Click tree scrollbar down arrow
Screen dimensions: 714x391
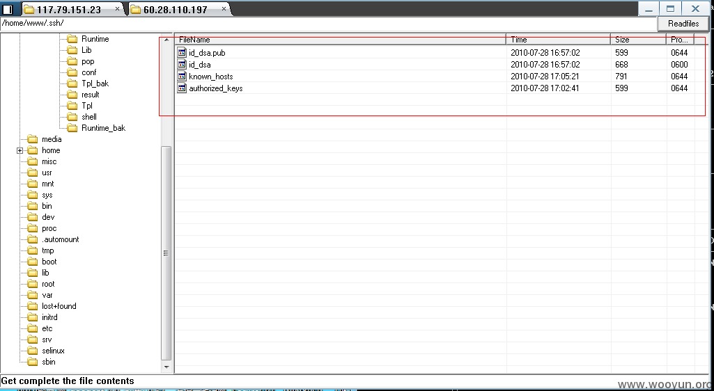pos(166,367)
